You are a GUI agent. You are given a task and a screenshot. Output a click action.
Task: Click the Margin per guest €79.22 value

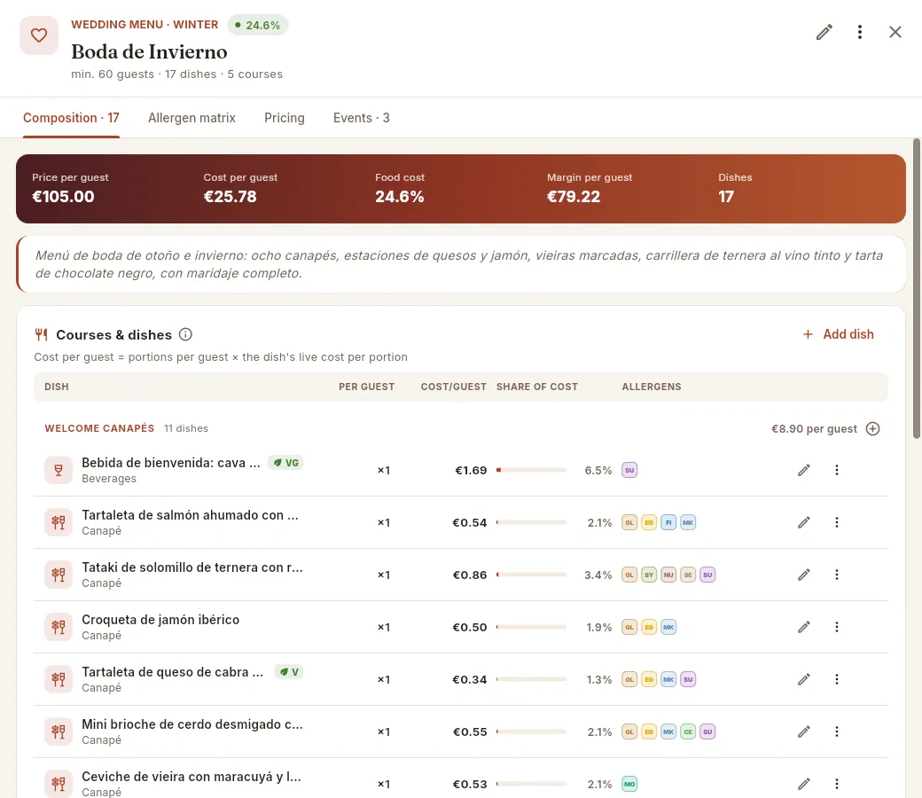pyautogui.click(x=574, y=197)
